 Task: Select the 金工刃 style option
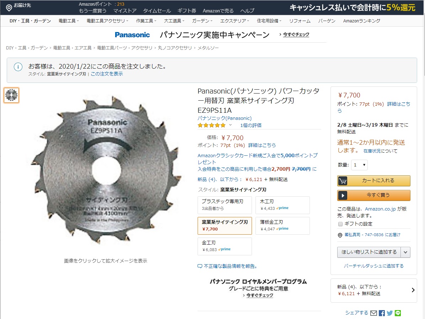(x=225, y=246)
